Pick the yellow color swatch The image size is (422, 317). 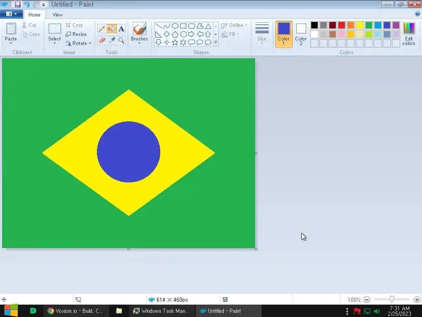359,25
